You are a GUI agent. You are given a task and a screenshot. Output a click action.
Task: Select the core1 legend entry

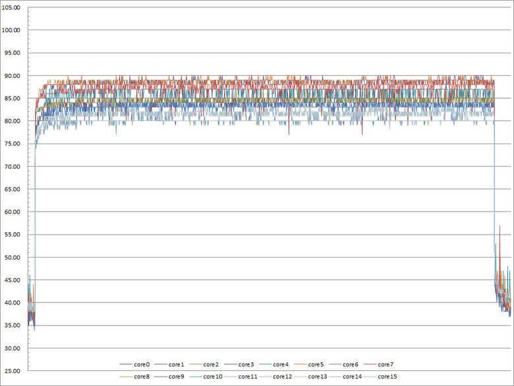pyautogui.click(x=169, y=364)
